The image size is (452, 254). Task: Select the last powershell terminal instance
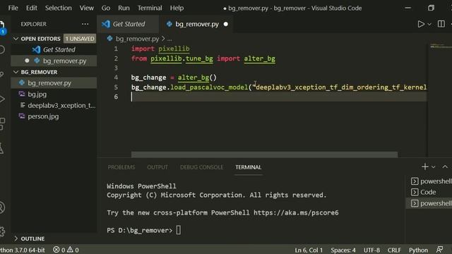429,203
